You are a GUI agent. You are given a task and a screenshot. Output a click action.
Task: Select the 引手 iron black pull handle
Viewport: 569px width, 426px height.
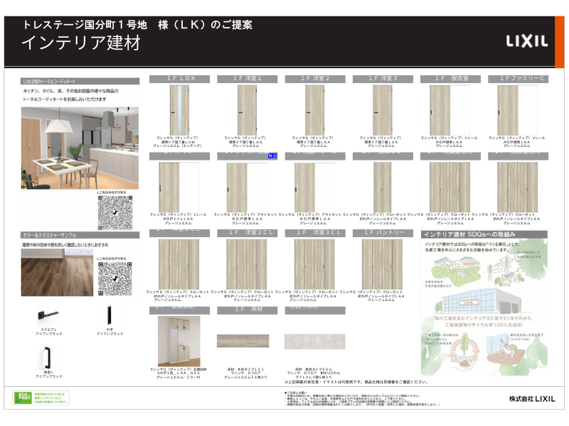(x=110, y=315)
